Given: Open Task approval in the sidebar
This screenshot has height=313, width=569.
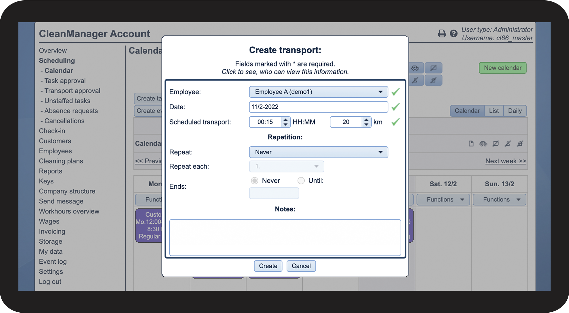Looking at the screenshot, I should 65,81.
